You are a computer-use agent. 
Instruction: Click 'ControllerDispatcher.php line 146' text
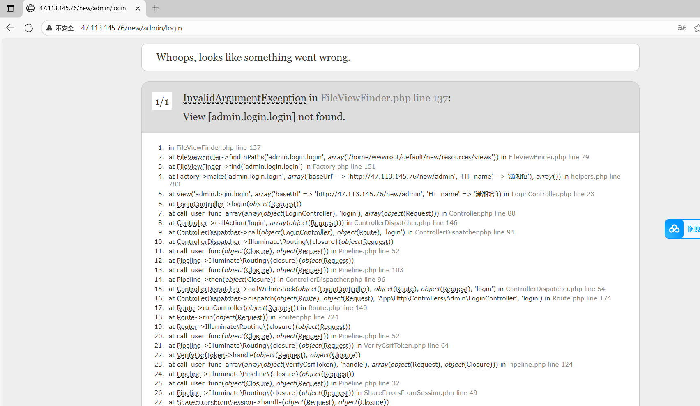click(405, 223)
